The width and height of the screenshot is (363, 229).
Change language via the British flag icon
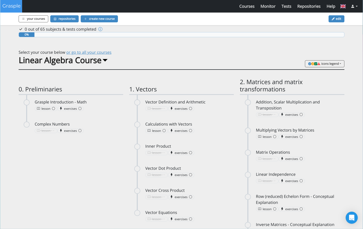(x=343, y=6)
